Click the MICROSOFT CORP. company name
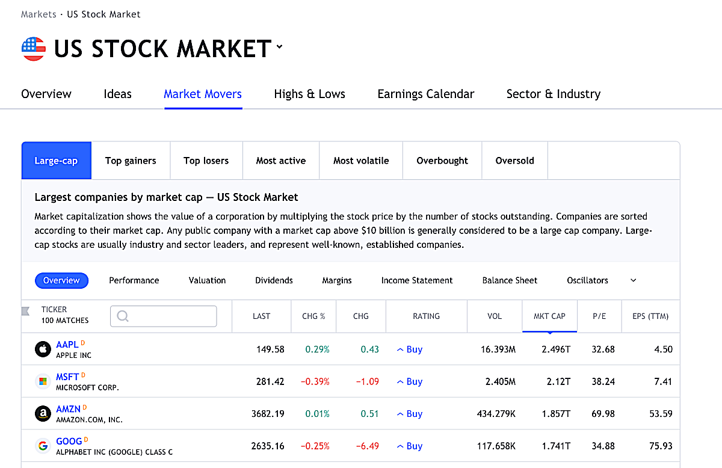This screenshot has height=468, width=722. 87,388
